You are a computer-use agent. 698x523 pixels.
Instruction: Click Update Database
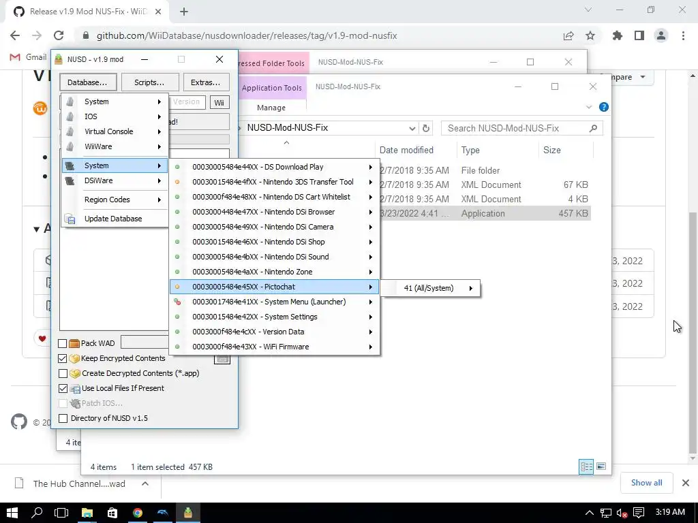click(115, 219)
